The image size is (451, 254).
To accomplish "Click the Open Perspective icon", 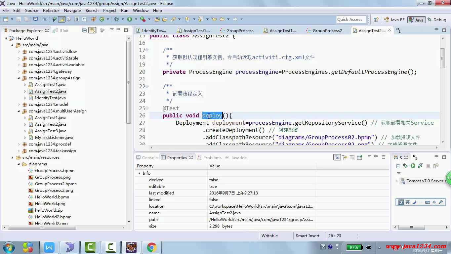I will pos(376,20).
